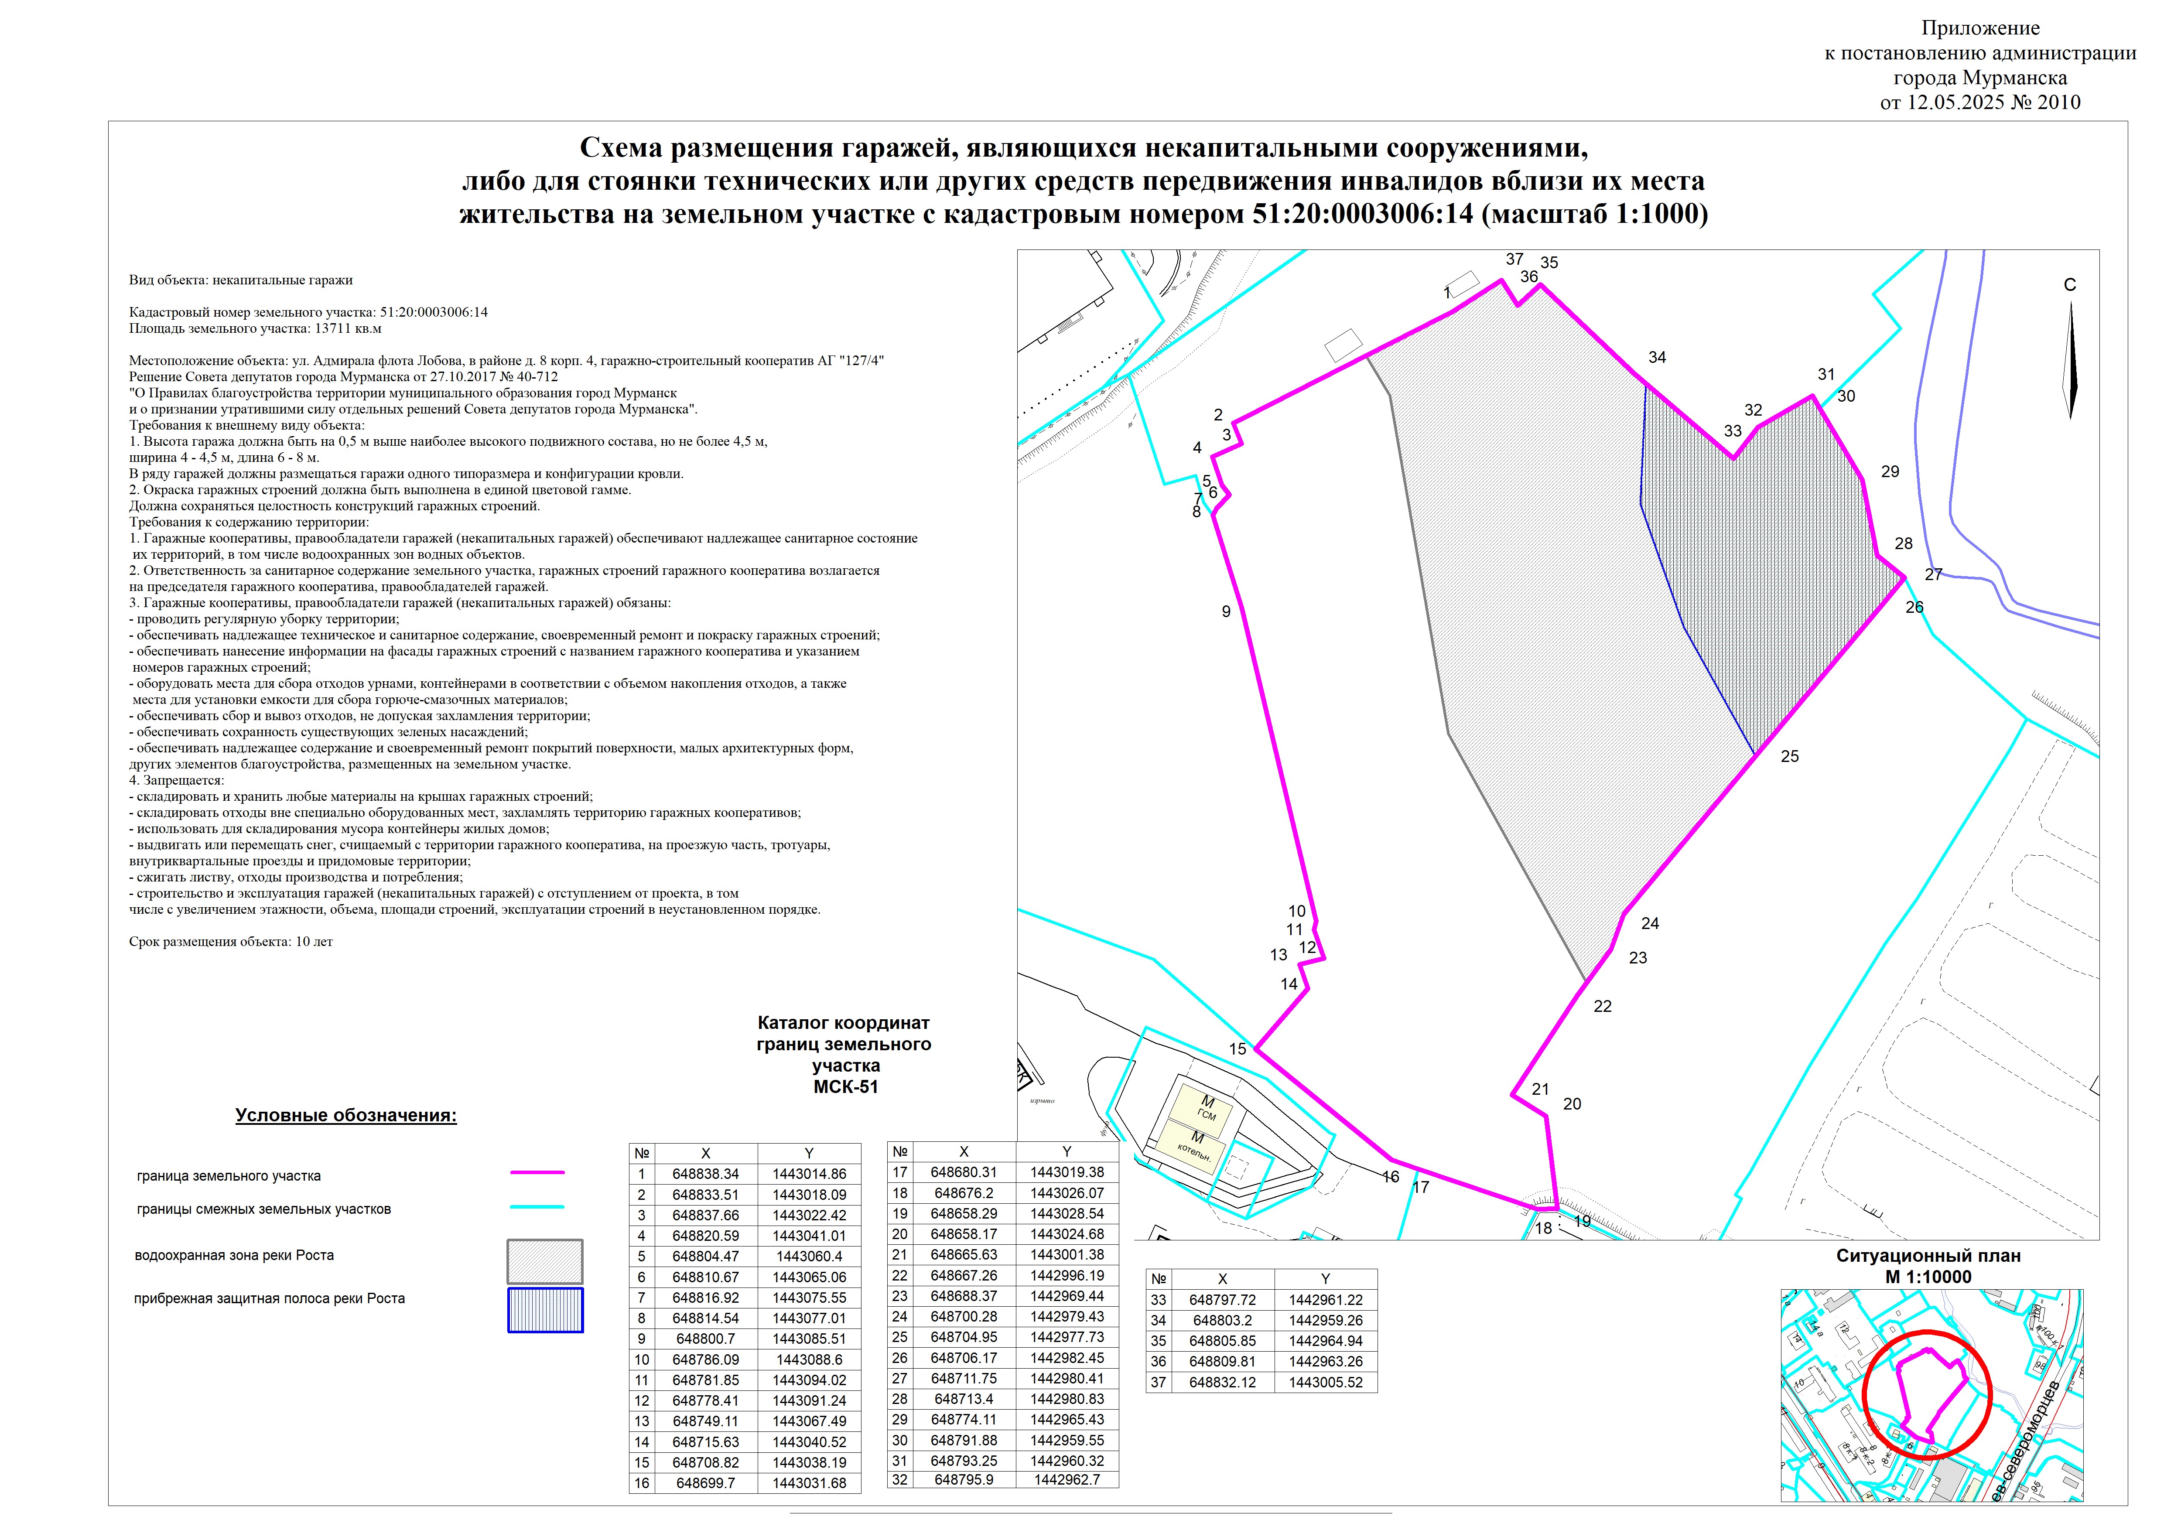Screen dimensions: 2164x1530
Task: Click boundary point label 25 on map
Action: coord(1790,757)
